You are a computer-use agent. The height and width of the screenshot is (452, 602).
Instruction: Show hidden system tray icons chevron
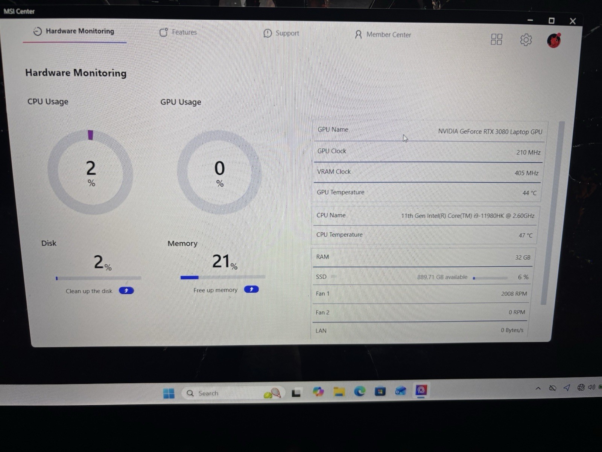[538, 388]
